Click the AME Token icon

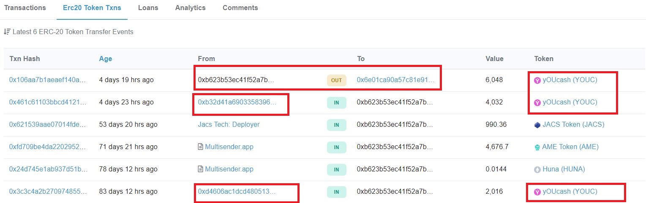click(537, 147)
